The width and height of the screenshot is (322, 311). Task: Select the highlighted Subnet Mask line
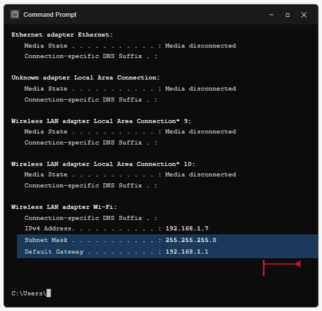pos(167,240)
